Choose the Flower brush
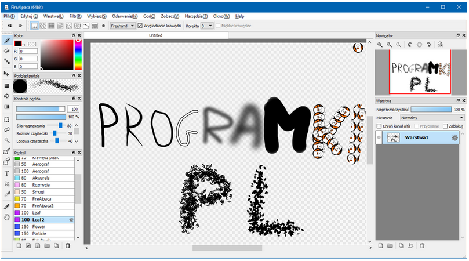 [x=44, y=227]
